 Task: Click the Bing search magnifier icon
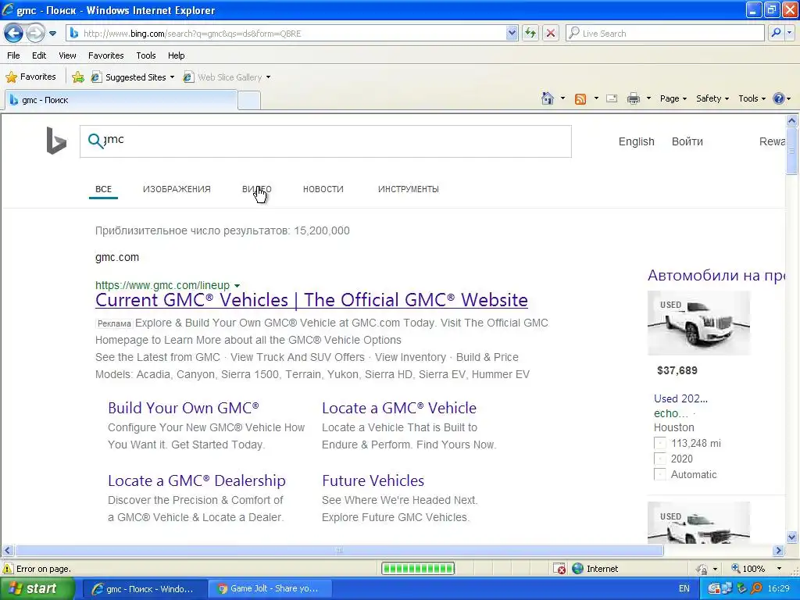95,141
